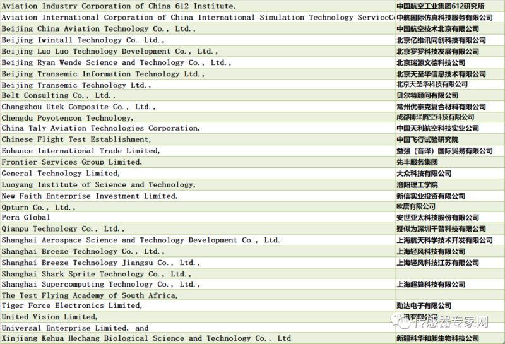Click the 'General Technology Limited,' cell
The width and height of the screenshot is (505, 344).
click(x=198, y=174)
